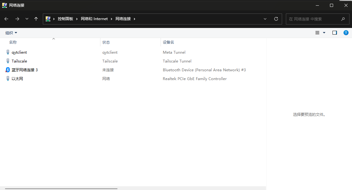Select 控制面板 in the breadcrumb path
Image resolution: width=352 pixels, height=190 pixels.
tap(65, 19)
